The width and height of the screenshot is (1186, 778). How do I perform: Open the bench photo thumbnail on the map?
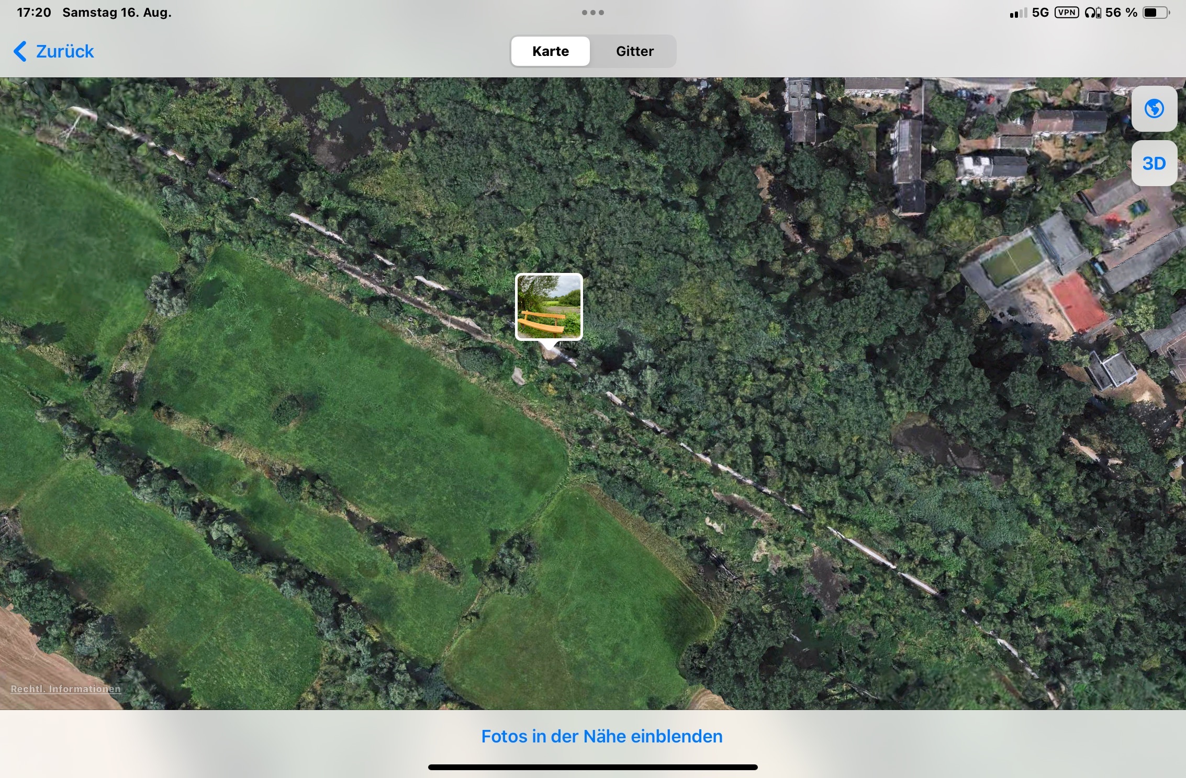[x=549, y=307]
